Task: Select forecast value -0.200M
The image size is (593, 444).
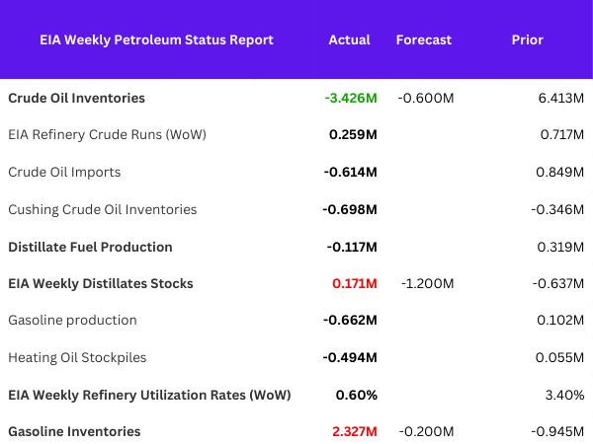Action: click(426, 431)
